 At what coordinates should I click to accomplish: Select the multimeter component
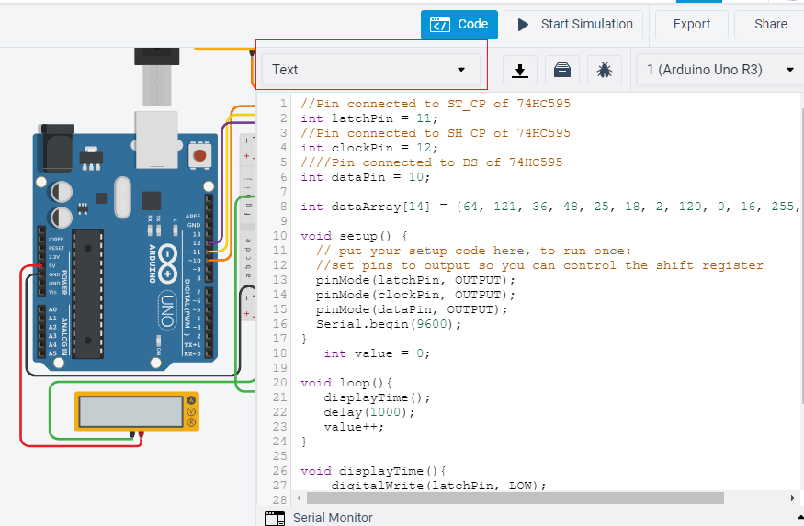click(x=136, y=412)
